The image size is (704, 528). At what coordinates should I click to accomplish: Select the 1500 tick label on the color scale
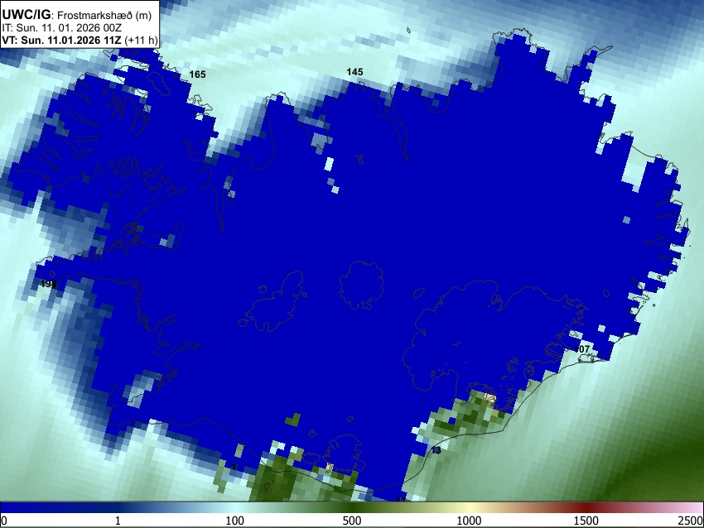pyautogui.click(x=586, y=521)
